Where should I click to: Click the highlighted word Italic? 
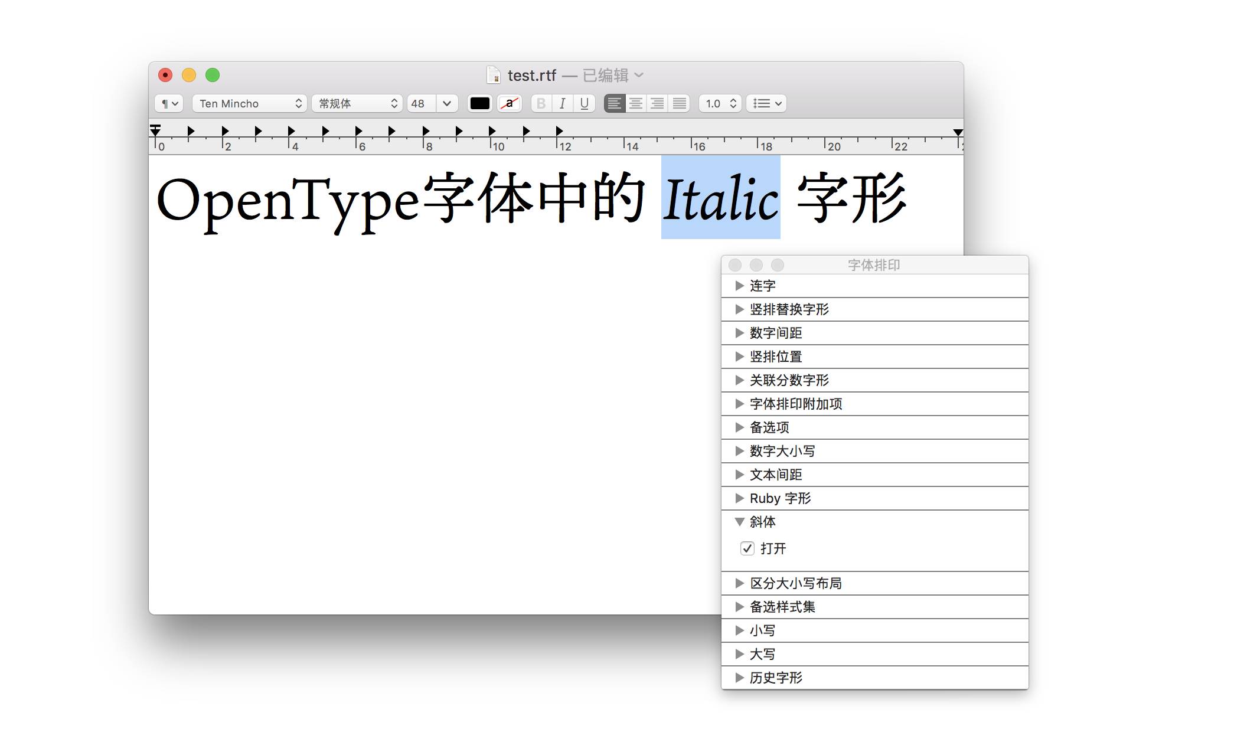720,198
